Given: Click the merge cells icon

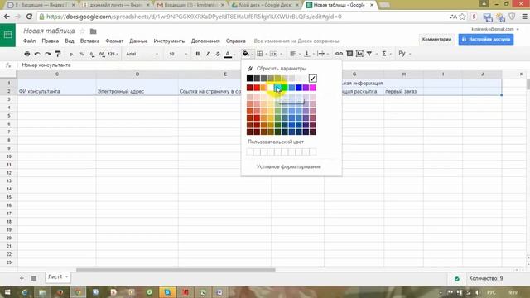Looking at the screenshot, I should click(x=273, y=54).
